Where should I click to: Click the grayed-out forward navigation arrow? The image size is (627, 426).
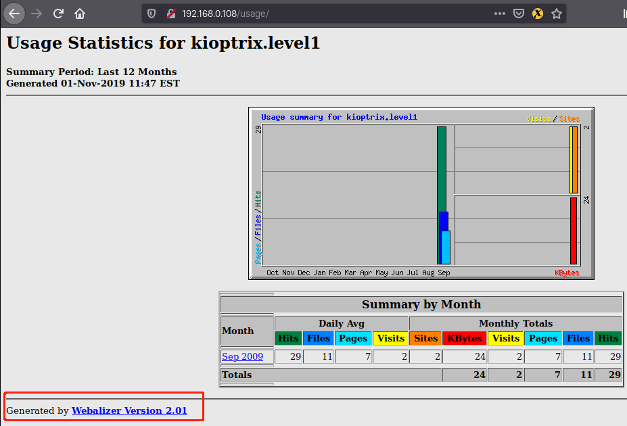point(34,14)
